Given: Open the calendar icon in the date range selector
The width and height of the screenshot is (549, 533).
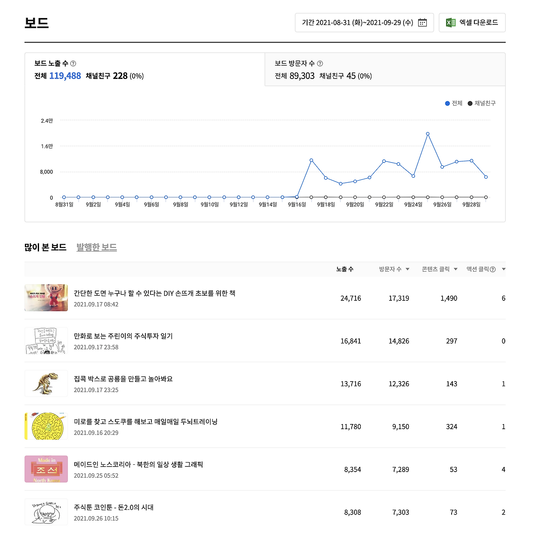Looking at the screenshot, I should 422,22.
